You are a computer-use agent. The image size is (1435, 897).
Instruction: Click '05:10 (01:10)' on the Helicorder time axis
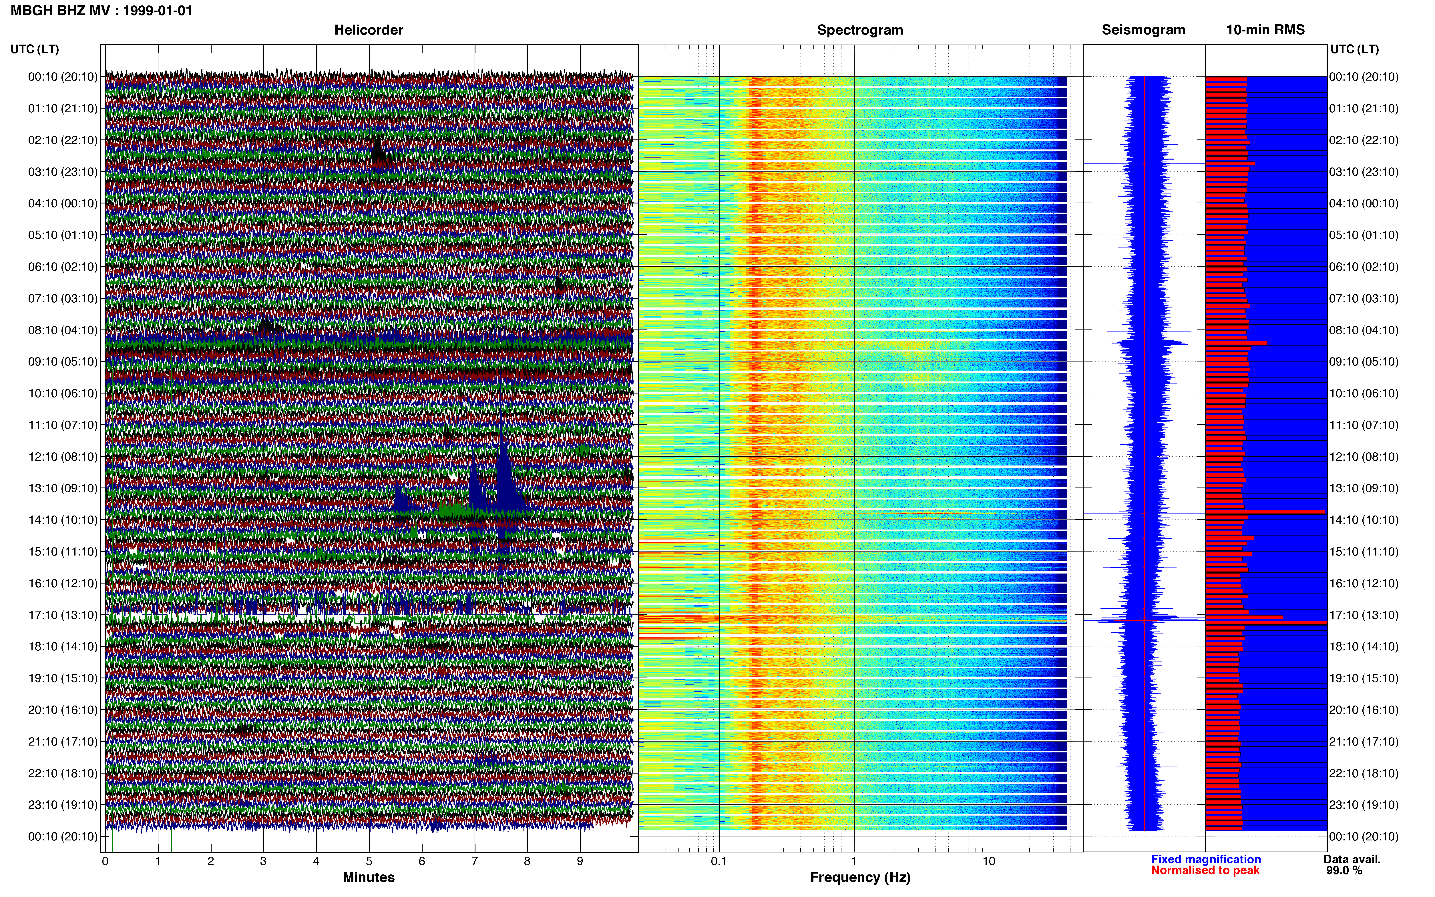(x=63, y=235)
